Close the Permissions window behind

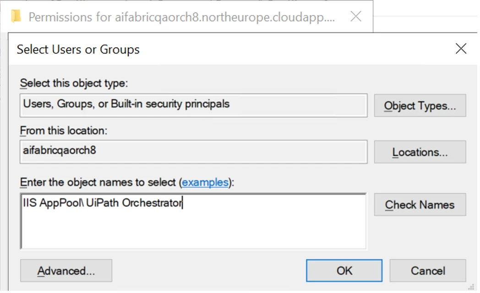(356, 16)
